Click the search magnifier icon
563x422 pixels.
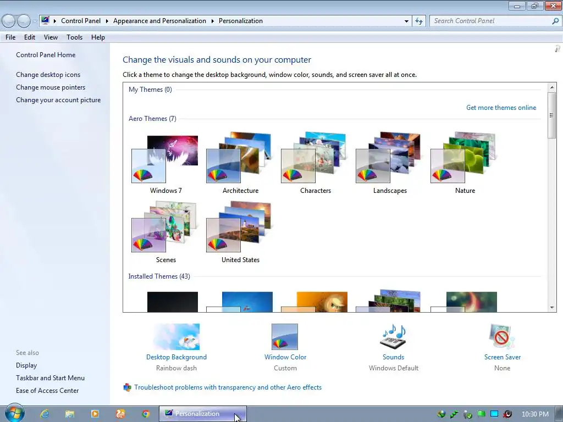[555, 21]
